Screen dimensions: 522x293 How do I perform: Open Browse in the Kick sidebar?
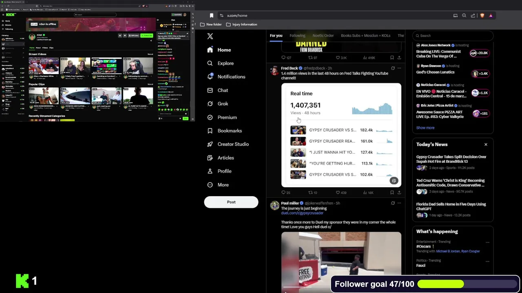click(6, 25)
